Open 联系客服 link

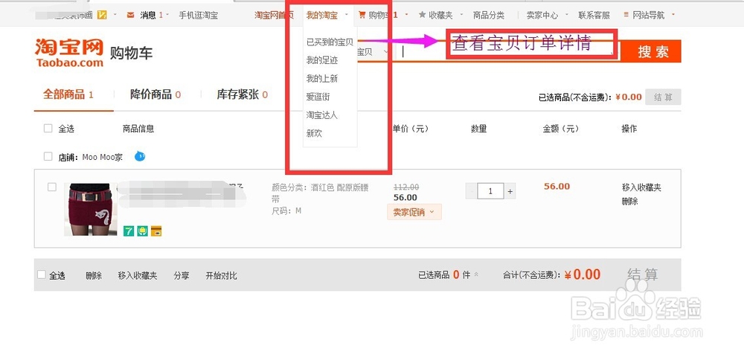594,15
